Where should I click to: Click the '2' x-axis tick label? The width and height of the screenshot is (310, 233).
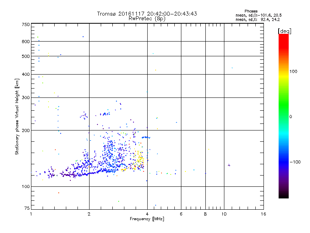[x=89, y=214]
